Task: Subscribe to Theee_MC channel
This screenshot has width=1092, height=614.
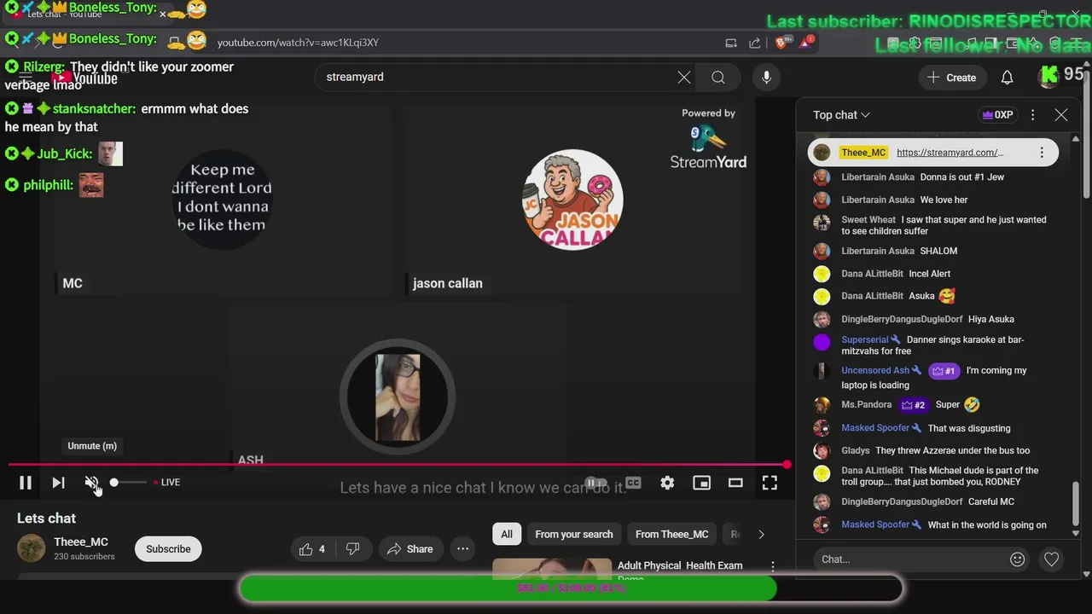Action: 168,549
